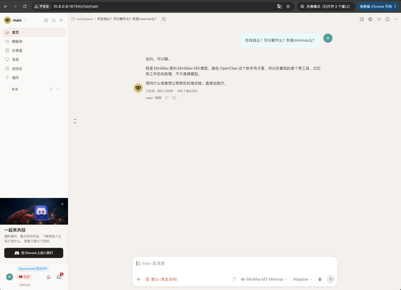Start voice input with the microphone

[320, 279]
